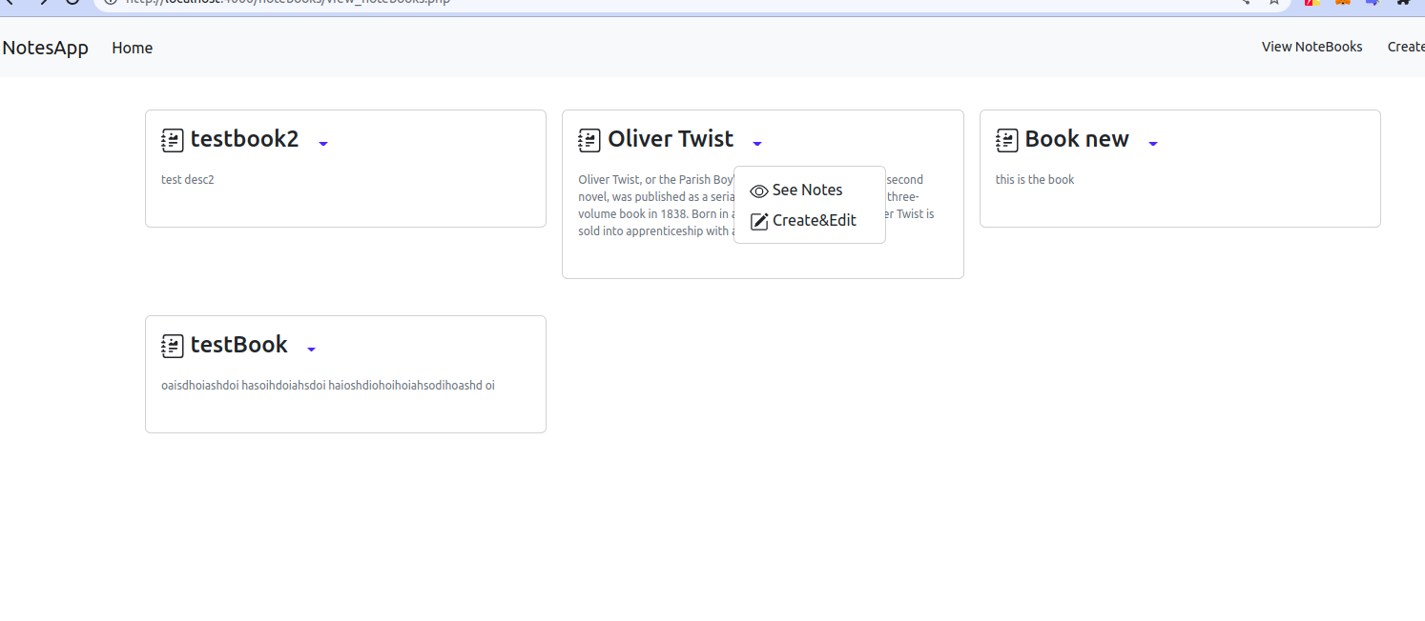1425x621 pixels.
Task: Click the description starting "oaisdhoiashdoi"
Action: pos(328,386)
